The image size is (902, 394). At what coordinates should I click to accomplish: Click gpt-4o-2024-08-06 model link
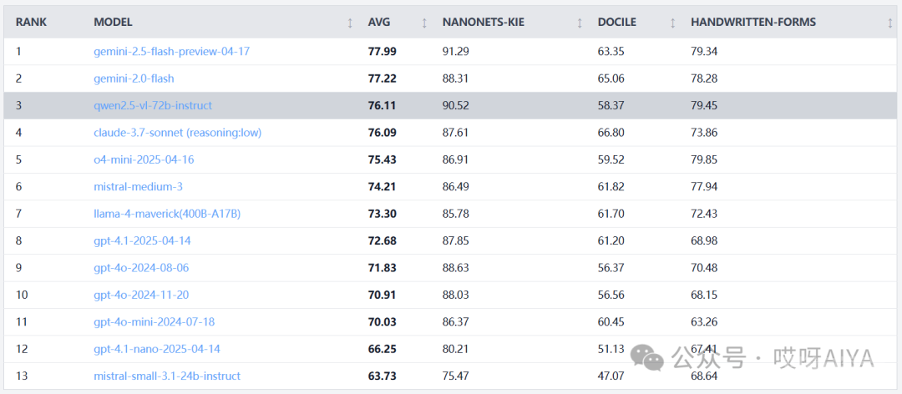[x=141, y=268]
